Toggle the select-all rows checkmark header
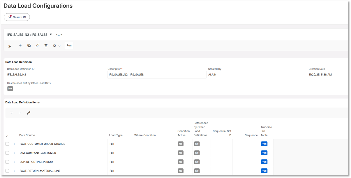This screenshot has width=351, height=178. point(7,136)
